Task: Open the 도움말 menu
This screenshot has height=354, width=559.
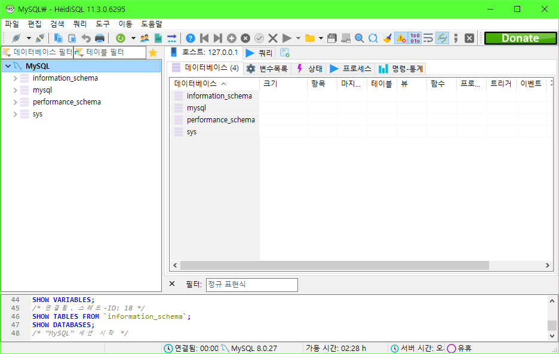Action: tap(152, 24)
